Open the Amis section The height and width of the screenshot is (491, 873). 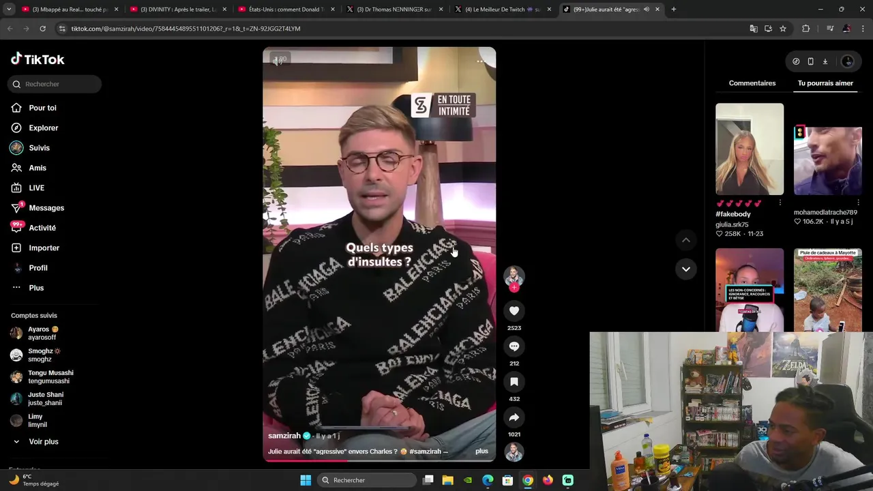point(38,168)
